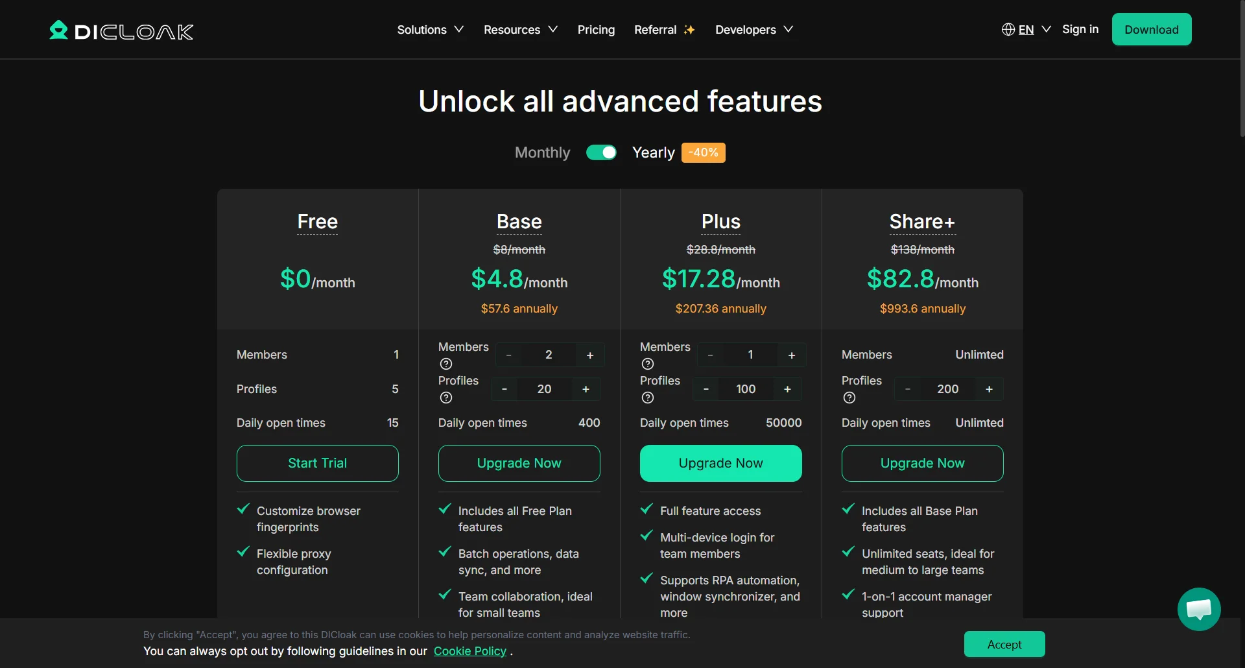Click the Members help icon in Plus plan
This screenshot has height=668, width=1245.
(x=646, y=364)
